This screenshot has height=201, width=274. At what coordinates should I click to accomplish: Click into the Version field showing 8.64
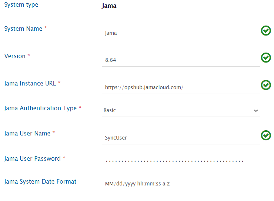[181, 60]
